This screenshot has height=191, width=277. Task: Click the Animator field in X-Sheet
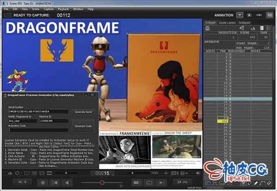click(219, 46)
